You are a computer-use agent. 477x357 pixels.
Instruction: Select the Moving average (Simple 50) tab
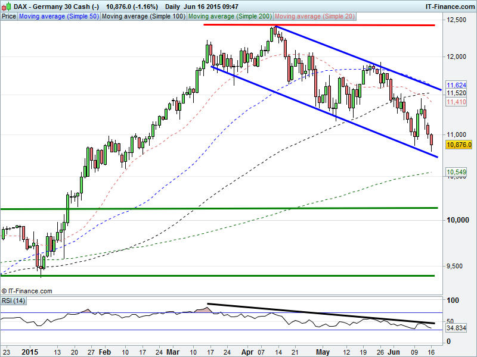point(58,17)
